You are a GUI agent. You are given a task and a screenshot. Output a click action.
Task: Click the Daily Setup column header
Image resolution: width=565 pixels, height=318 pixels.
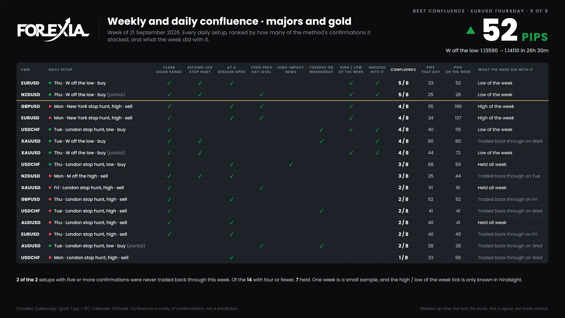tap(61, 70)
